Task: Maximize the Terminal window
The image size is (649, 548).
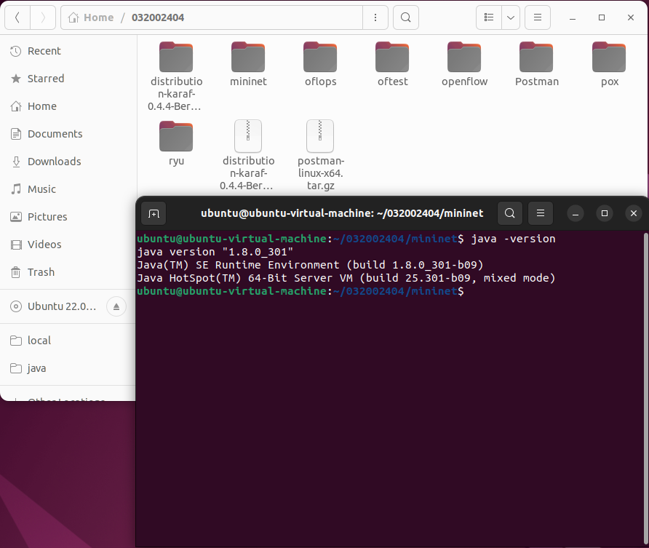Action: coord(605,213)
